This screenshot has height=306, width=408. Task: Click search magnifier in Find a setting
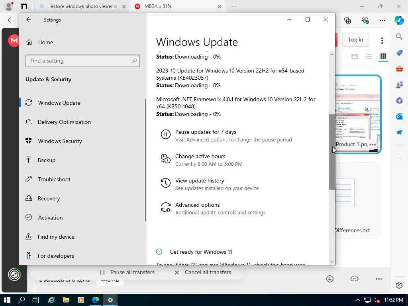pyautogui.click(x=134, y=61)
